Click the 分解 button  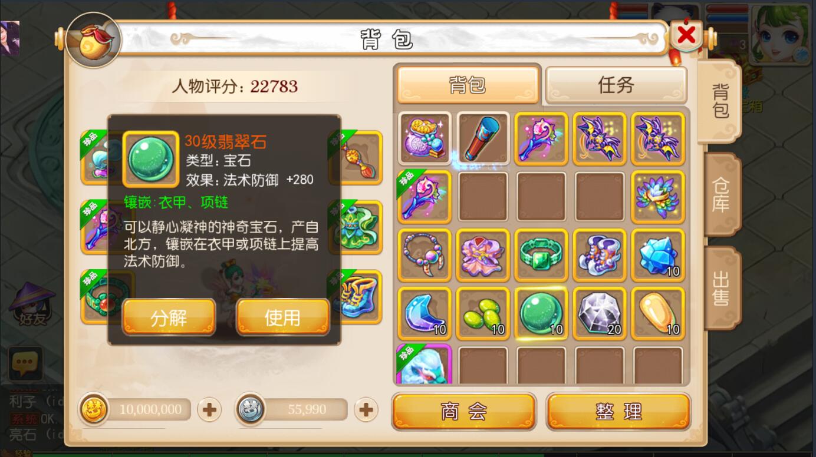(x=169, y=317)
